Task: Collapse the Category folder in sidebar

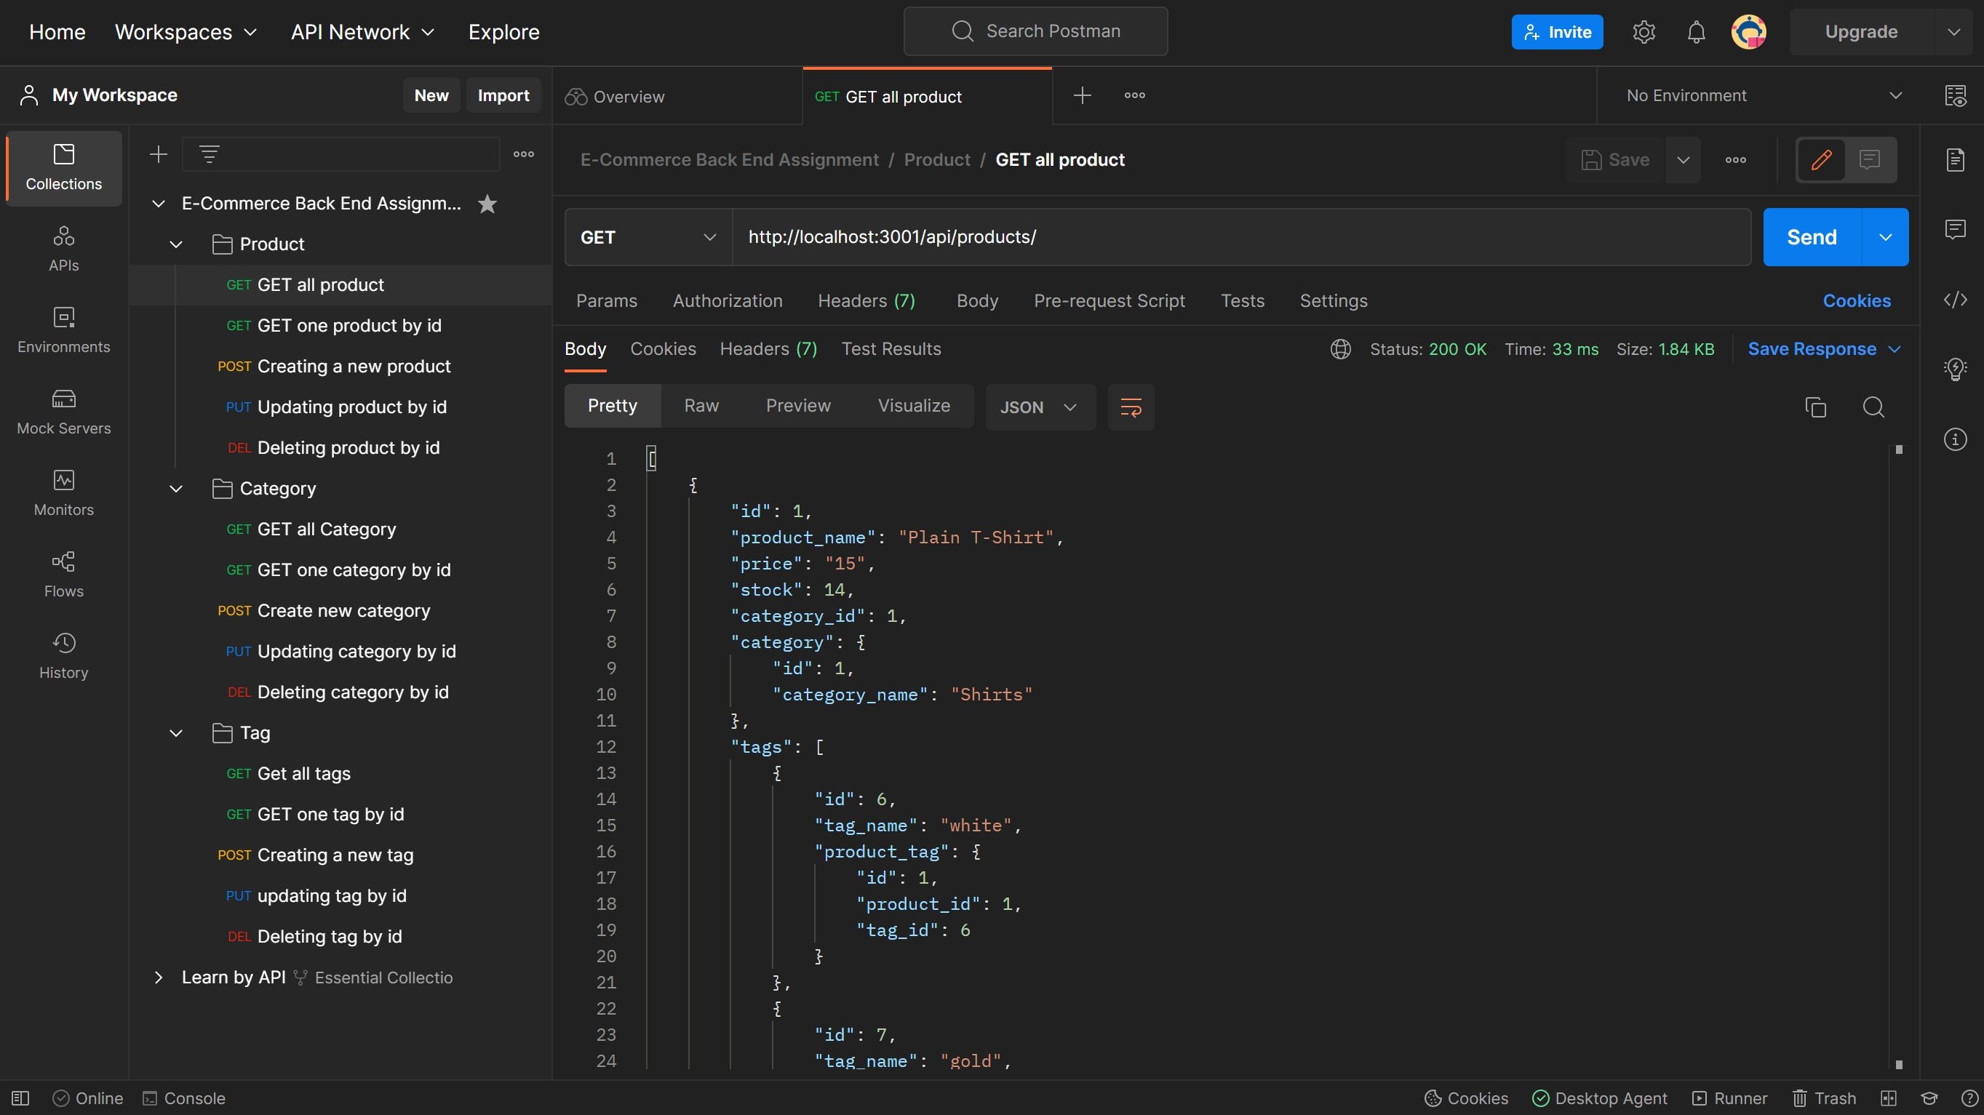Action: [173, 489]
